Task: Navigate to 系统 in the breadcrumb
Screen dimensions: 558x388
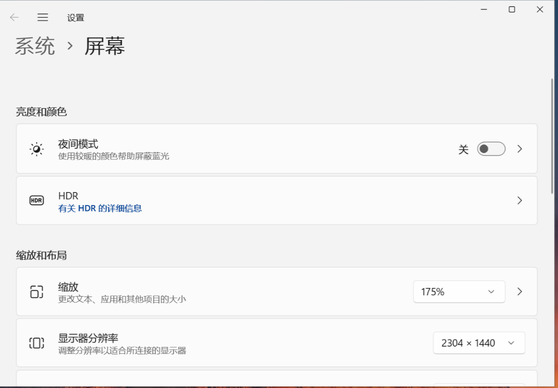Action: [x=35, y=46]
